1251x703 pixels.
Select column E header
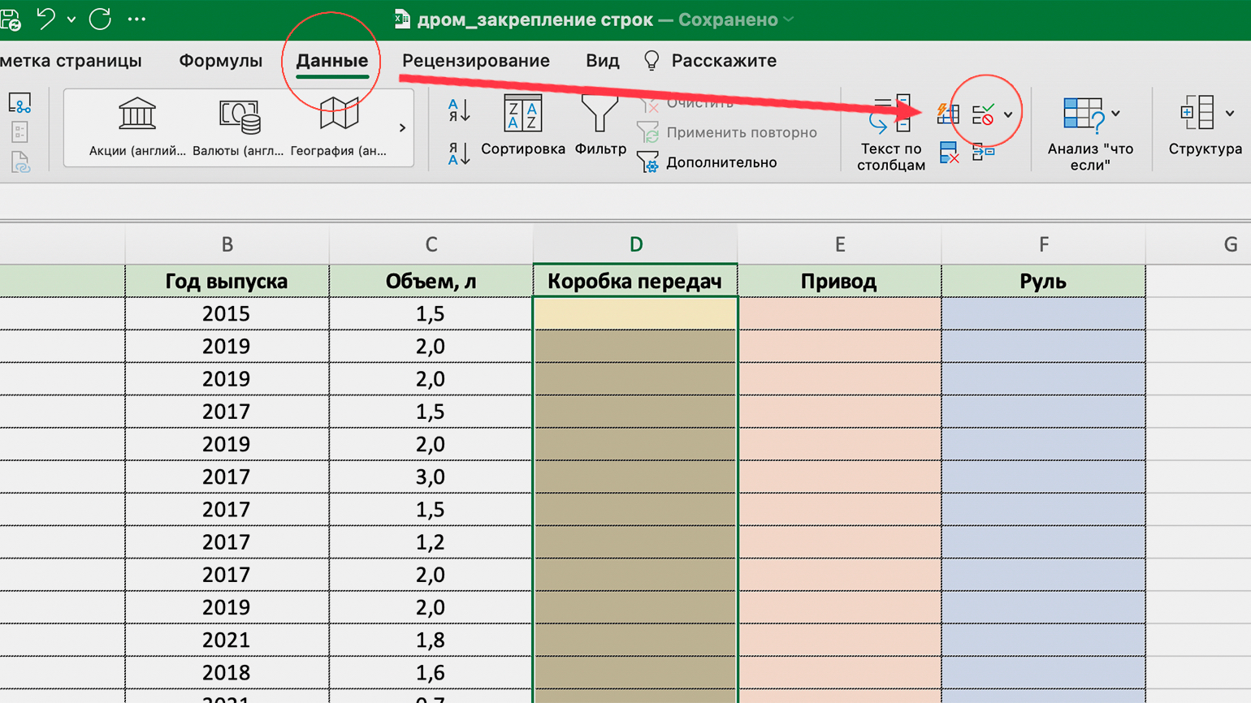[839, 244]
